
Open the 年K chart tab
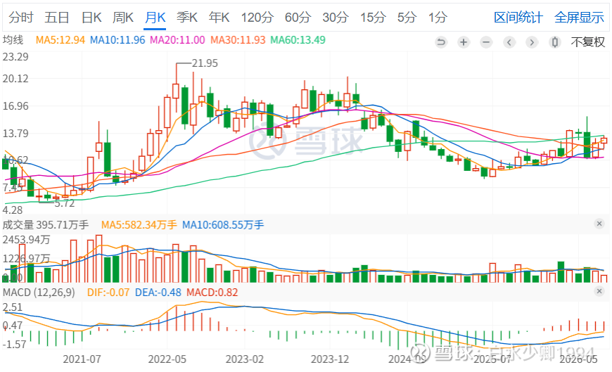pos(219,18)
